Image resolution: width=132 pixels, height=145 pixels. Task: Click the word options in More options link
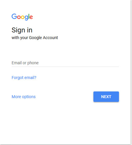[x=29, y=97]
